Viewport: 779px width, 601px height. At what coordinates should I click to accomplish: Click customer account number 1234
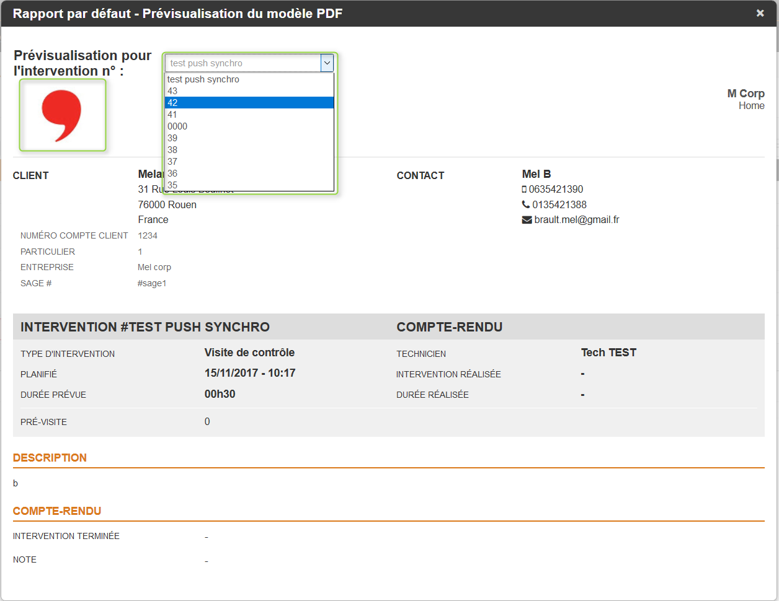pos(148,236)
